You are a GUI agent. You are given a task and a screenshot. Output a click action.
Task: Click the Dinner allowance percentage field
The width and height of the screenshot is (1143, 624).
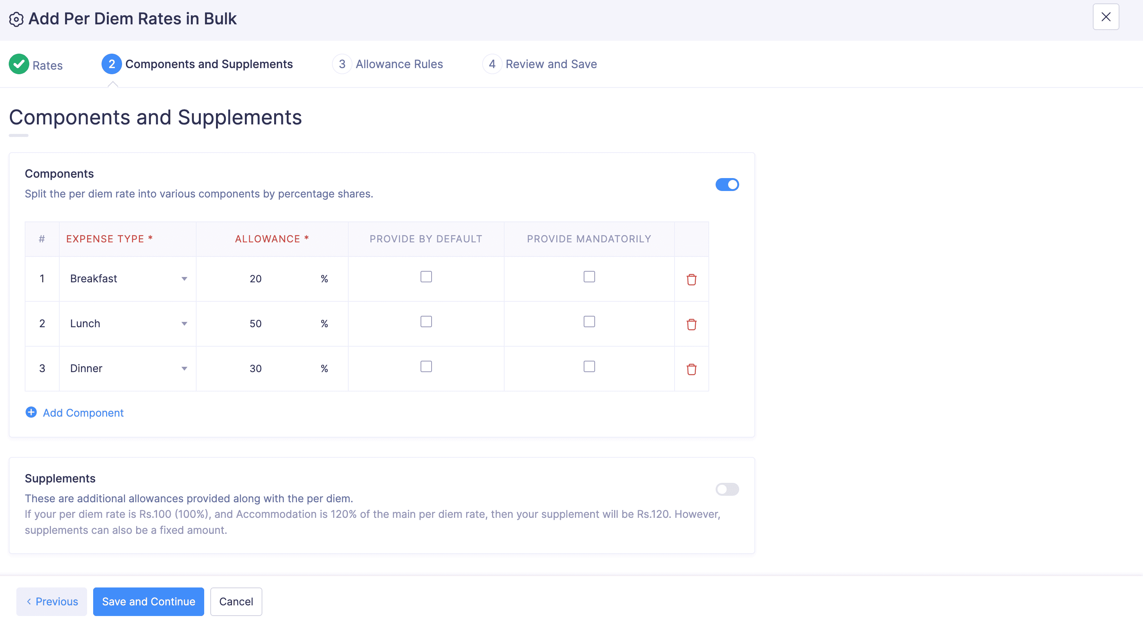coord(256,368)
